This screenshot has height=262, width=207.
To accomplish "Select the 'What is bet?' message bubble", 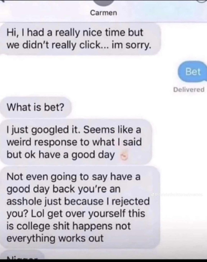I will [35, 107].
